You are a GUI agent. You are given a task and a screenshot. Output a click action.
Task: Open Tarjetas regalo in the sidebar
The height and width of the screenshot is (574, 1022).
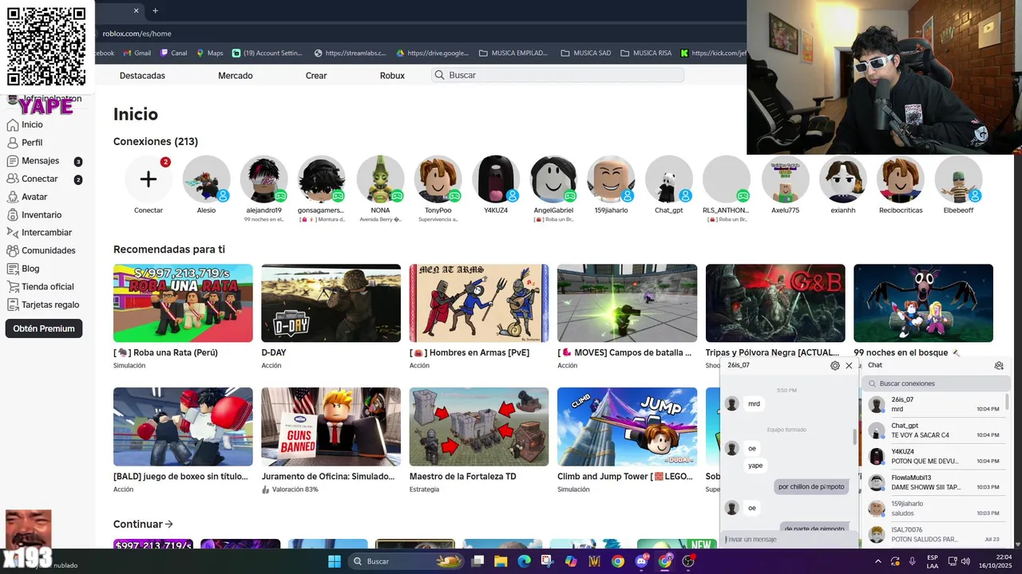pos(42,305)
